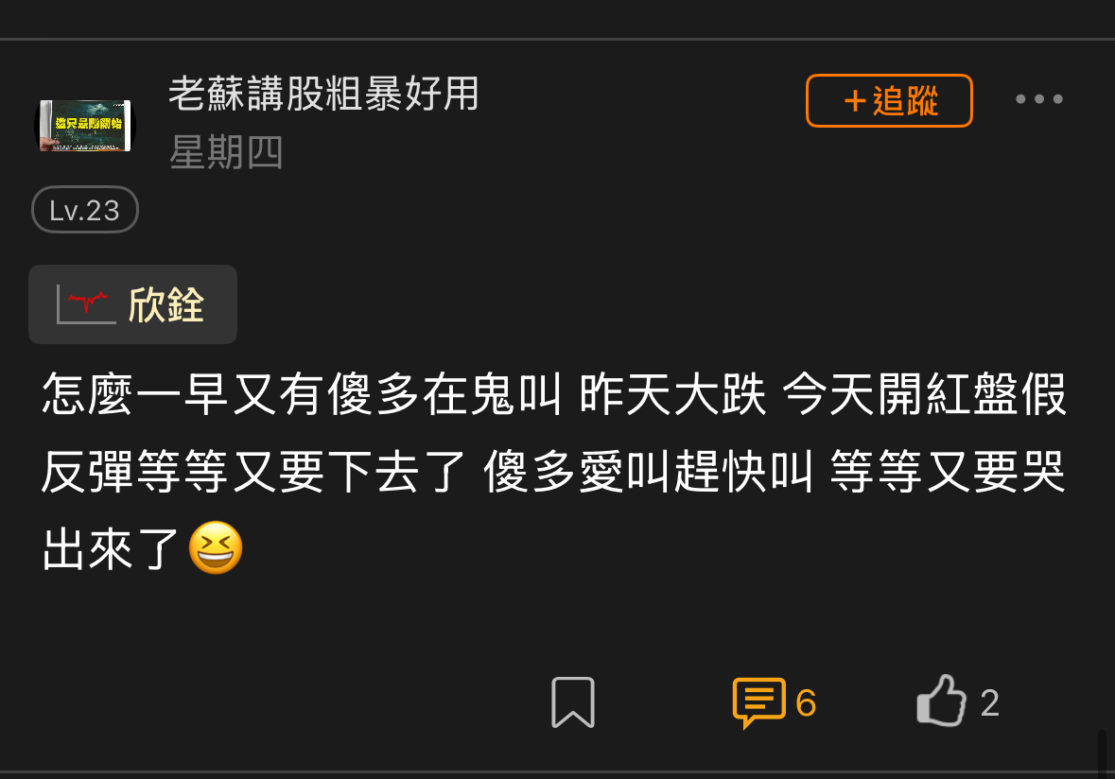Click the Lv.23 level badge
Image resolution: width=1115 pixels, height=779 pixels.
[84, 210]
